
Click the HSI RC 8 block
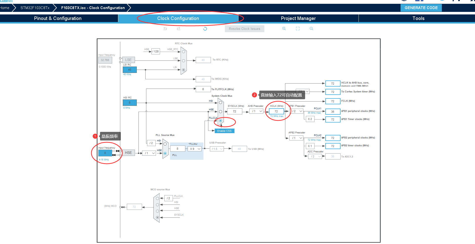tap(130, 103)
